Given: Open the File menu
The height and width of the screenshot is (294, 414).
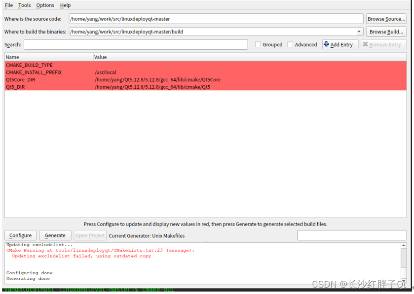Looking at the screenshot, I should click(x=8, y=5).
